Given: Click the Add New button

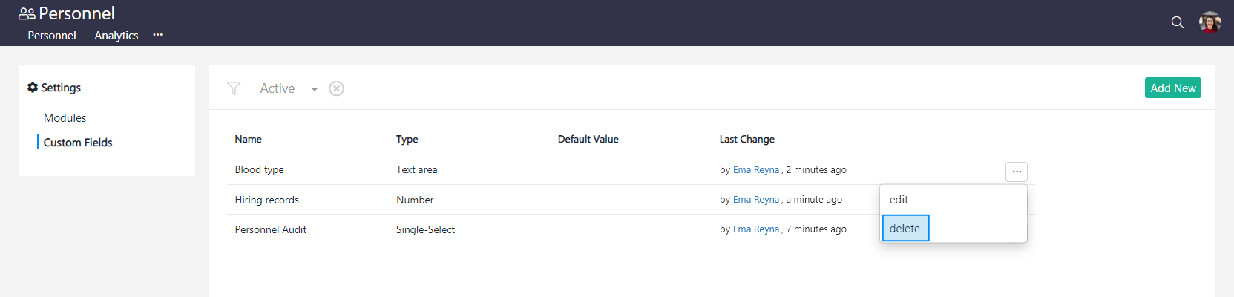Looking at the screenshot, I should [1172, 88].
